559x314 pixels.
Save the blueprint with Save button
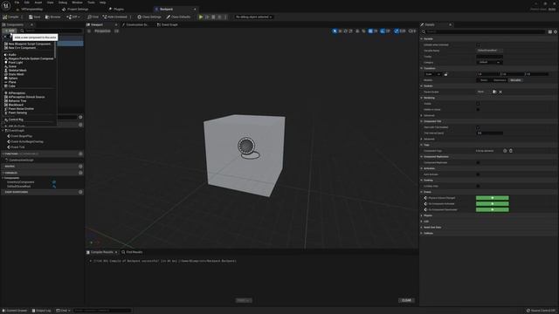click(35, 17)
